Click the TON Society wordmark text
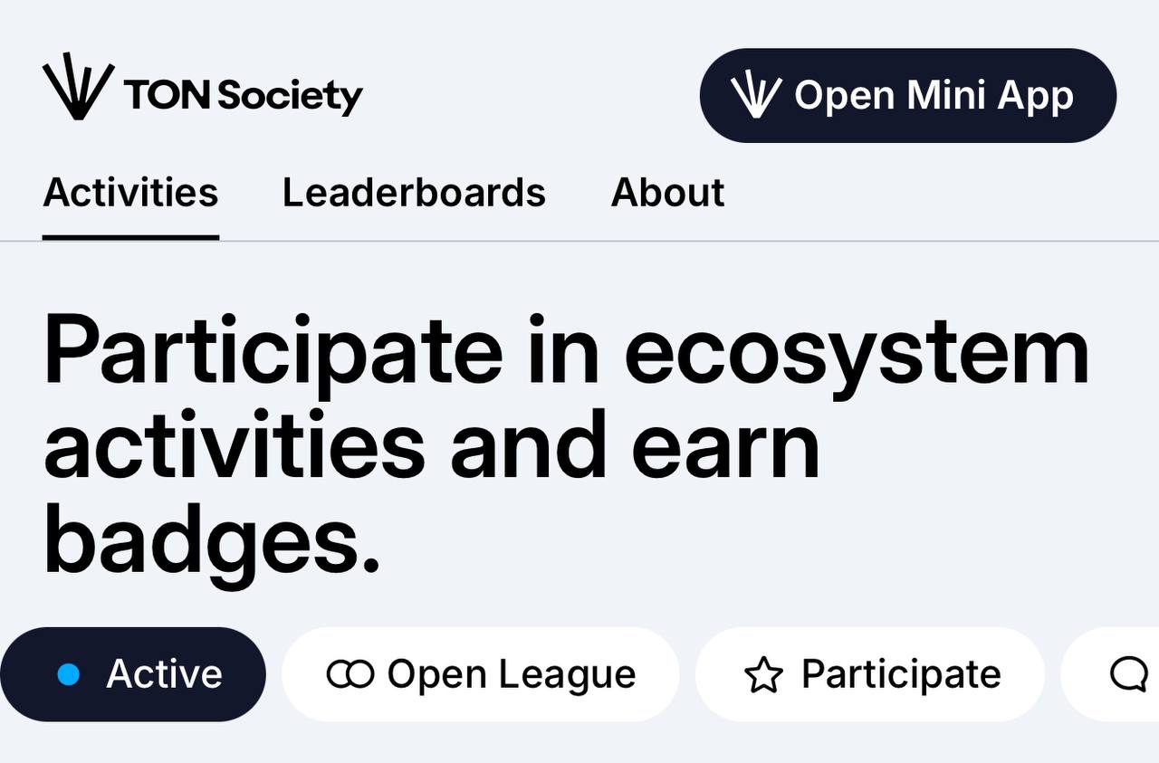This screenshot has height=763, width=1159. pos(244,95)
